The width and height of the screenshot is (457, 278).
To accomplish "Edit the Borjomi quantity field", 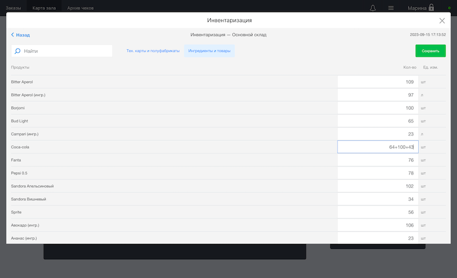I will pyautogui.click(x=377, y=108).
